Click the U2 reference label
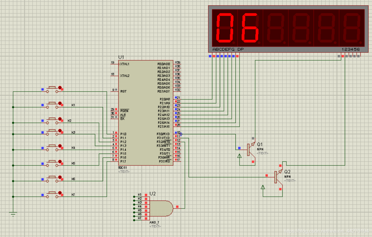 coord(152,194)
